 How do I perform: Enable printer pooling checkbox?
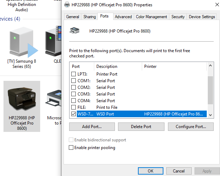[71, 147]
